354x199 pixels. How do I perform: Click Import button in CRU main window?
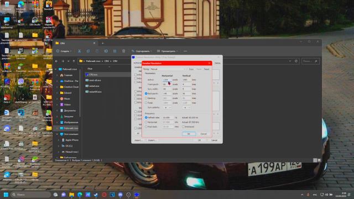[x=138, y=140]
